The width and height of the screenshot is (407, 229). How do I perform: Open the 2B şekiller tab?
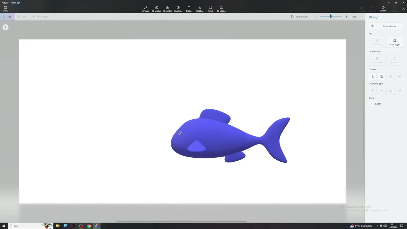tap(156, 9)
